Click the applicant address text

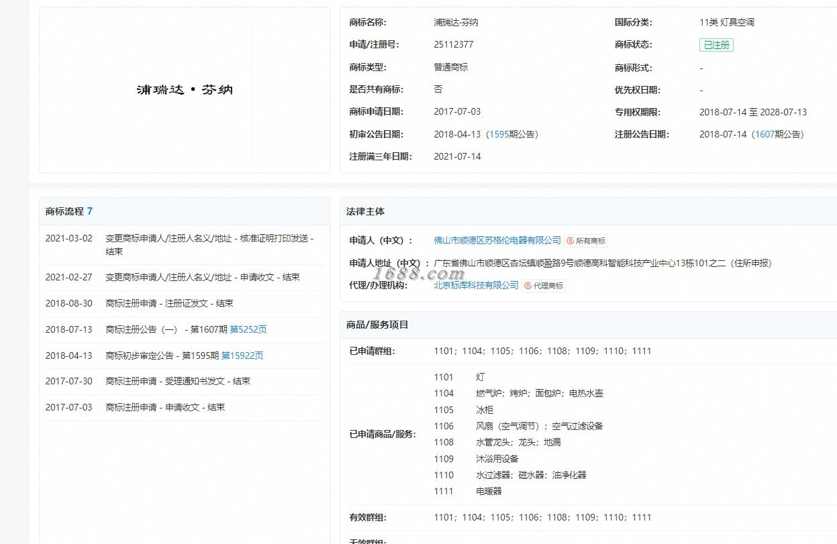[x=603, y=263]
